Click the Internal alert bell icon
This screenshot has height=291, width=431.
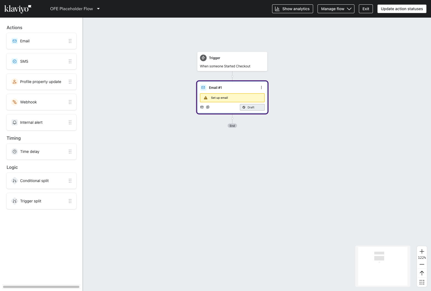(14, 122)
